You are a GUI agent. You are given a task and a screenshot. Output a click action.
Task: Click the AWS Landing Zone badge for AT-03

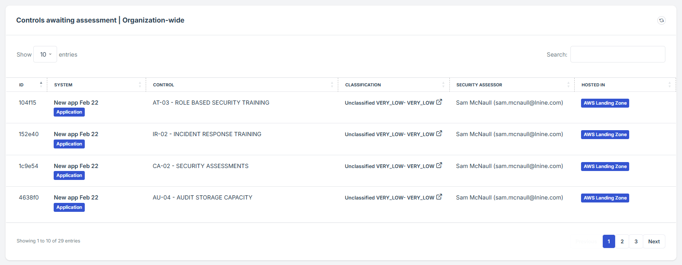point(605,103)
